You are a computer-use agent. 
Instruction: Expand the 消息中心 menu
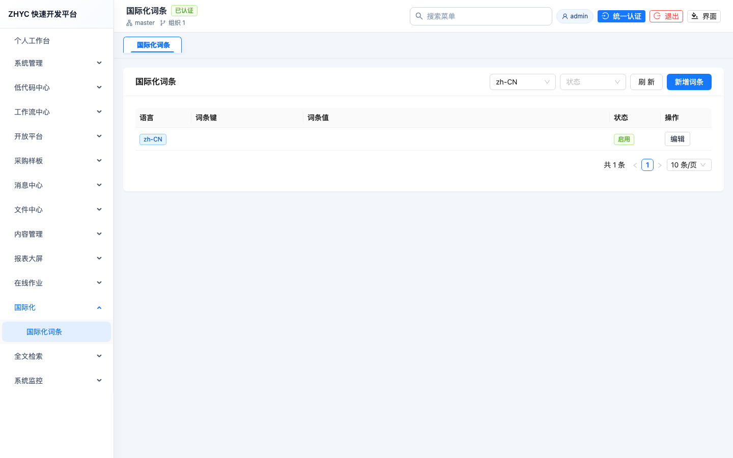click(x=57, y=185)
